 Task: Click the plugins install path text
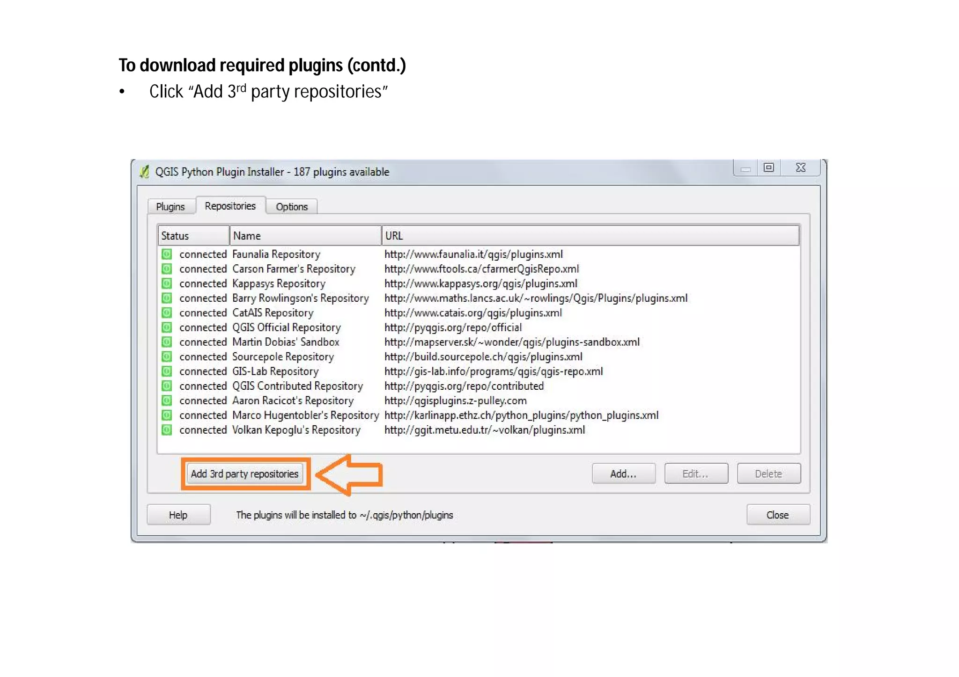(x=345, y=515)
